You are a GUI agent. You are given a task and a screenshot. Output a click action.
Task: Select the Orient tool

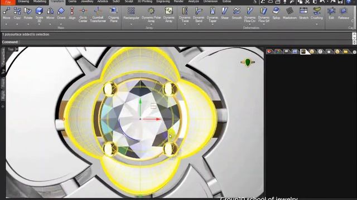pos(61,13)
